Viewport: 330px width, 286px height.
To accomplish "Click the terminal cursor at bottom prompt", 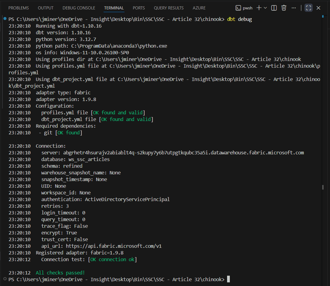I will pyautogui.click(x=228, y=279).
